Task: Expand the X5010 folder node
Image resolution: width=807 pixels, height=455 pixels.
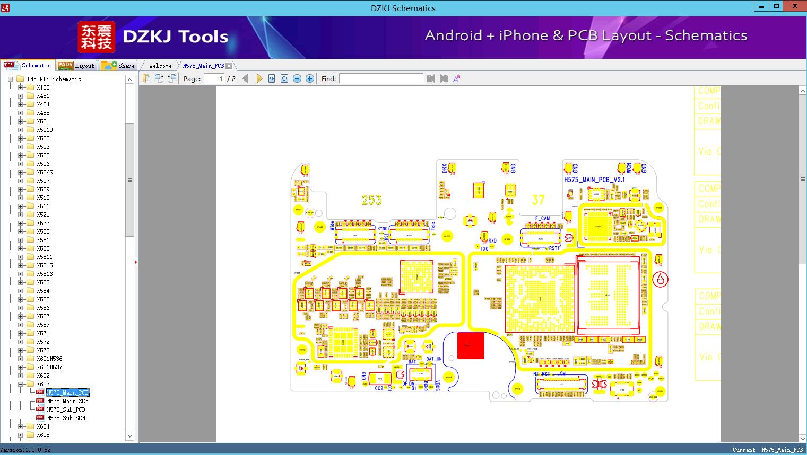Action: coord(20,130)
